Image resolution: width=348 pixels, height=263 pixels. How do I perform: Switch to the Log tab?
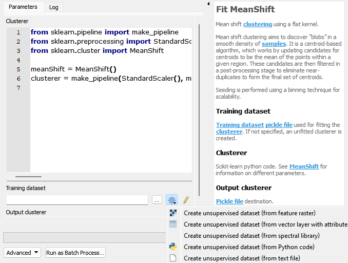54,7
